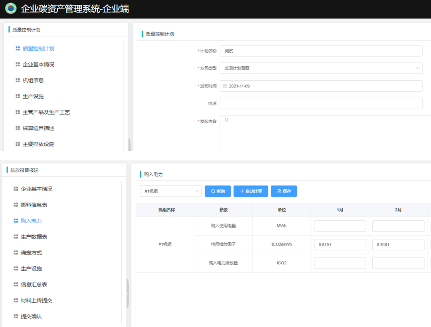Click the grid icon beside 核算边界描述

click(x=18, y=128)
